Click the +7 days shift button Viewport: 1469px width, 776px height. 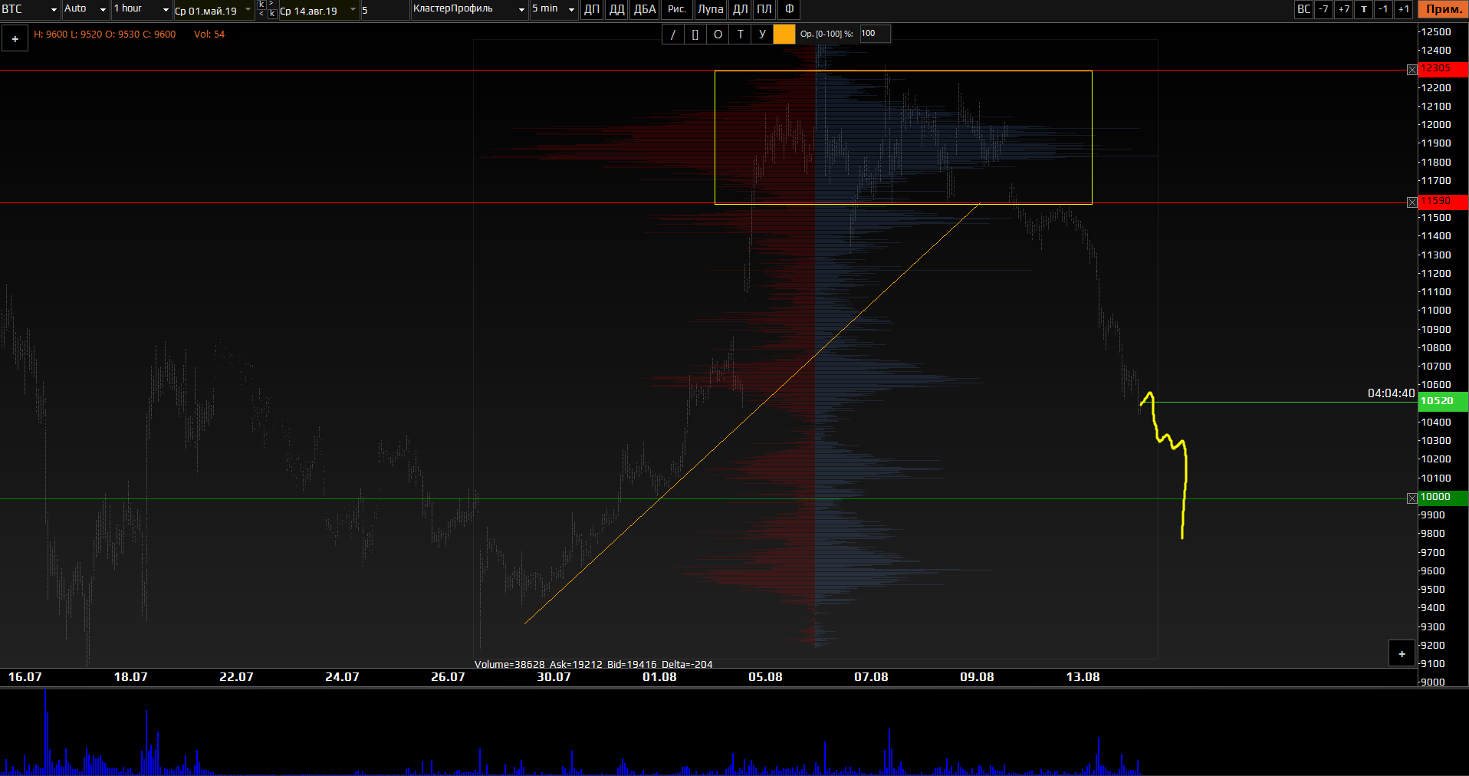[1343, 9]
